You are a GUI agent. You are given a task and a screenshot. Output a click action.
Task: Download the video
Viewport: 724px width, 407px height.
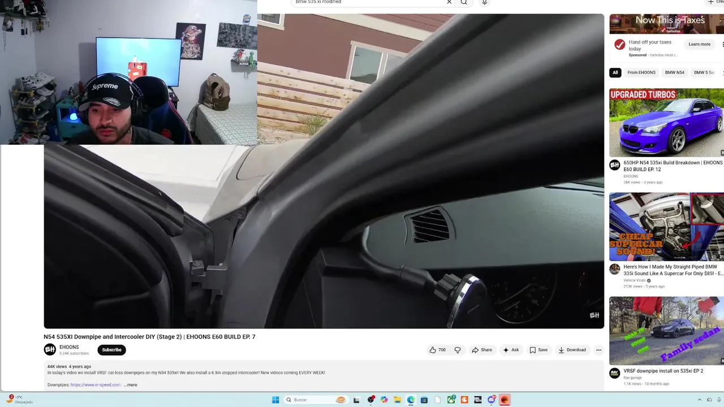pyautogui.click(x=572, y=350)
